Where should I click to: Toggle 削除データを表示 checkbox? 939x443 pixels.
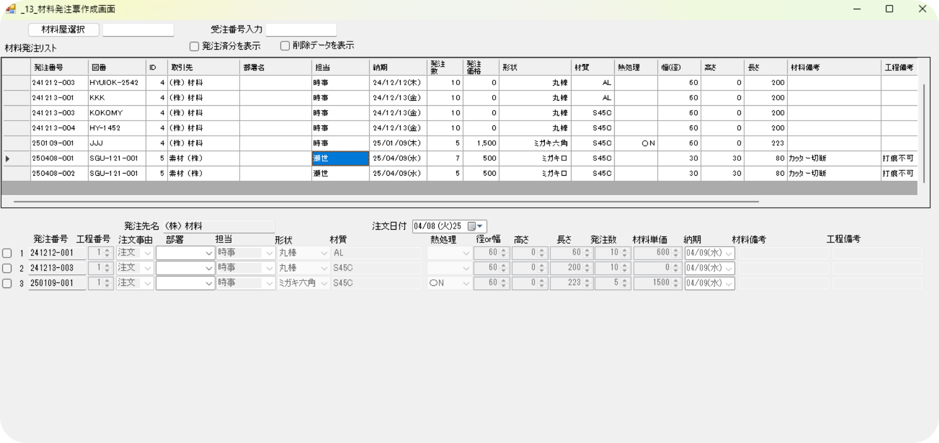[285, 46]
